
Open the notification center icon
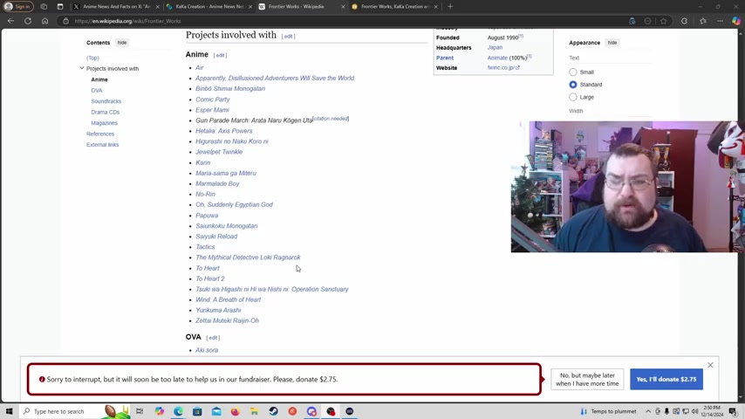tap(734, 411)
